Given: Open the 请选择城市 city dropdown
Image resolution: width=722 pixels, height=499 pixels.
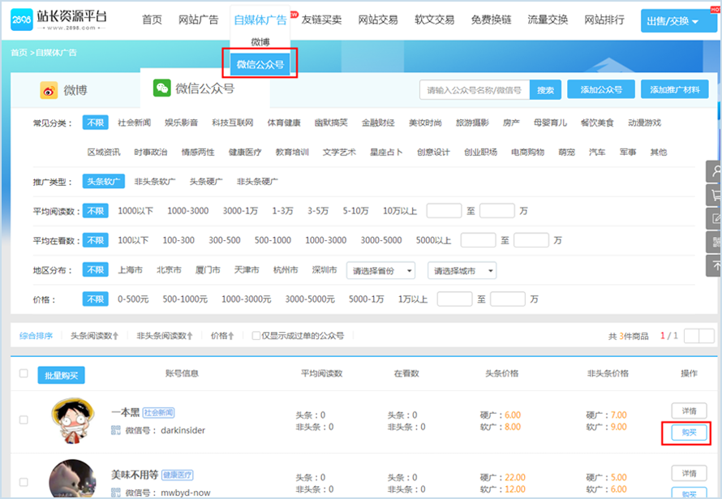Looking at the screenshot, I should point(462,270).
